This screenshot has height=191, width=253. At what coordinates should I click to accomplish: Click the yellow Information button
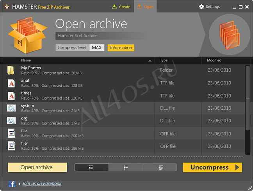121,48
